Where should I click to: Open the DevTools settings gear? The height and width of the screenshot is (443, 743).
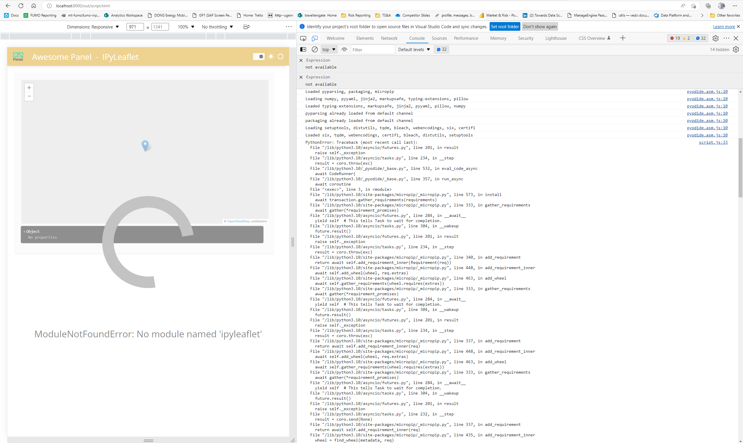715,38
